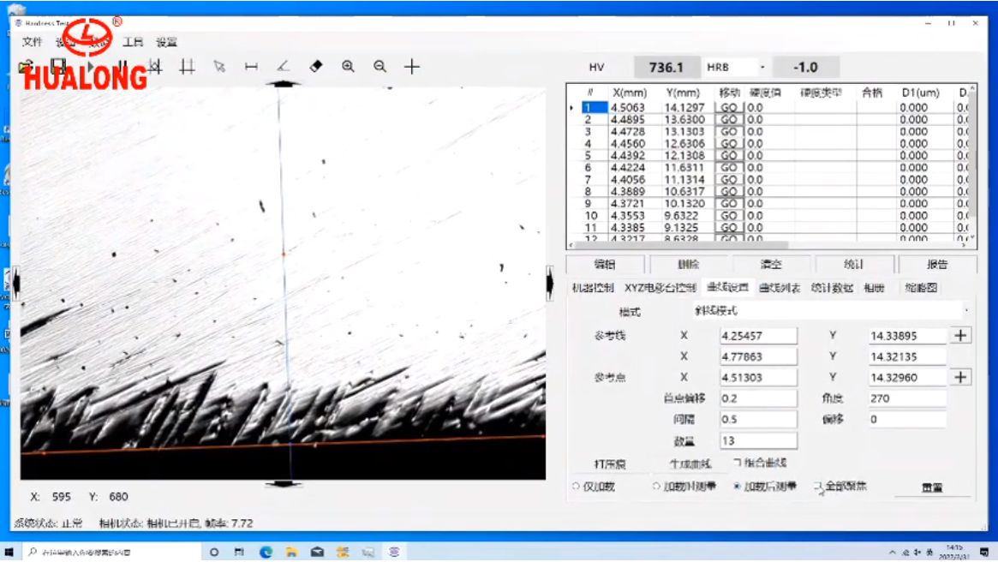Click GO button in row 5
The height and width of the screenshot is (562, 998).
(x=729, y=155)
